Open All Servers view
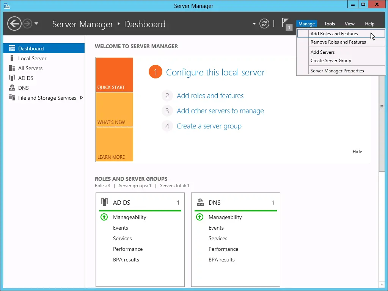The width and height of the screenshot is (388, 291). coord(30,68)
